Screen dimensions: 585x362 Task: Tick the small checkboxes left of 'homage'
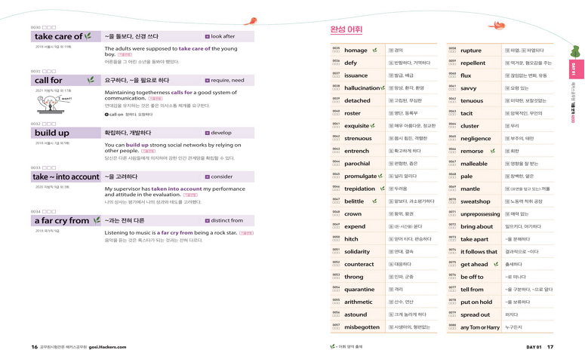[x=336, y=51]
